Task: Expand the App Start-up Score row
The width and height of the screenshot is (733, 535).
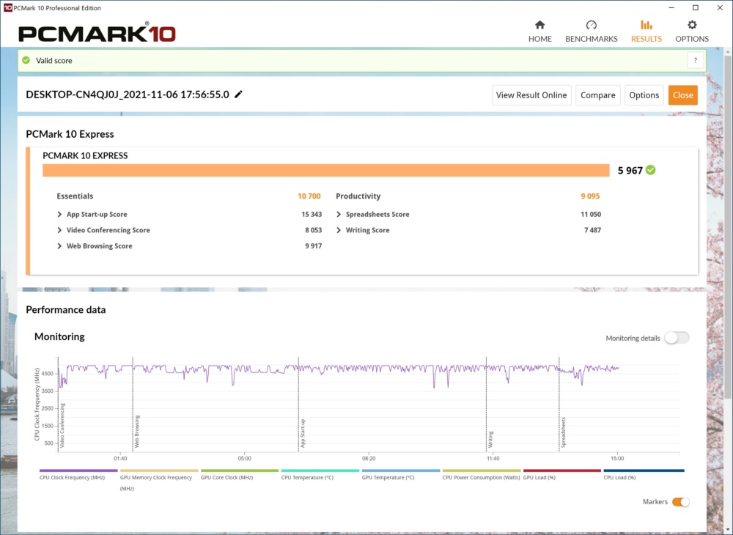Action: point(59,215)
